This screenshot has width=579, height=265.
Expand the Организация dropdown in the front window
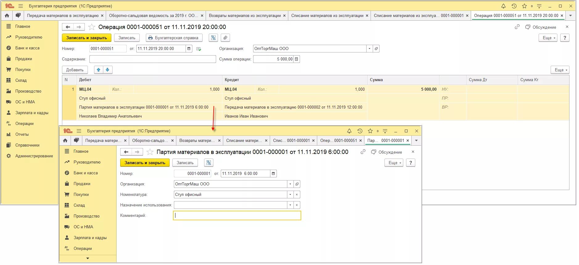pos(290,184)
